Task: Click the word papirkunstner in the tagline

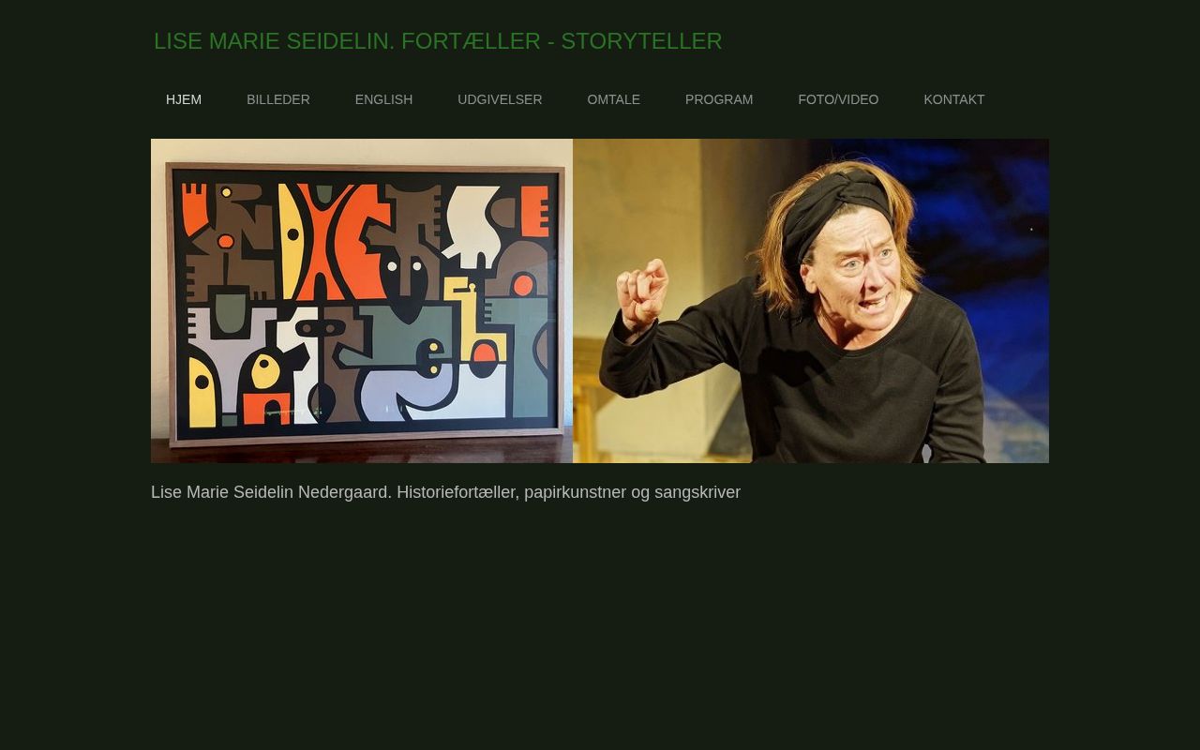Action: click(574, 493)
